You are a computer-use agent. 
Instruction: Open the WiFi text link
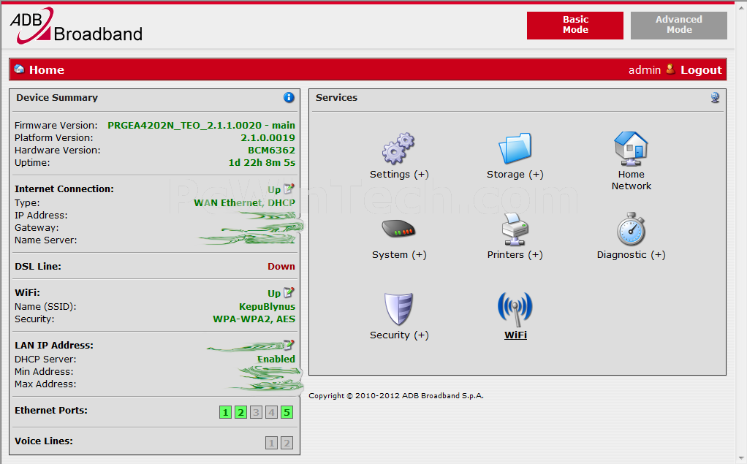515,335
